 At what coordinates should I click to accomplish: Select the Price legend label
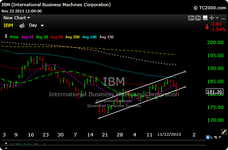coord(14,37)
